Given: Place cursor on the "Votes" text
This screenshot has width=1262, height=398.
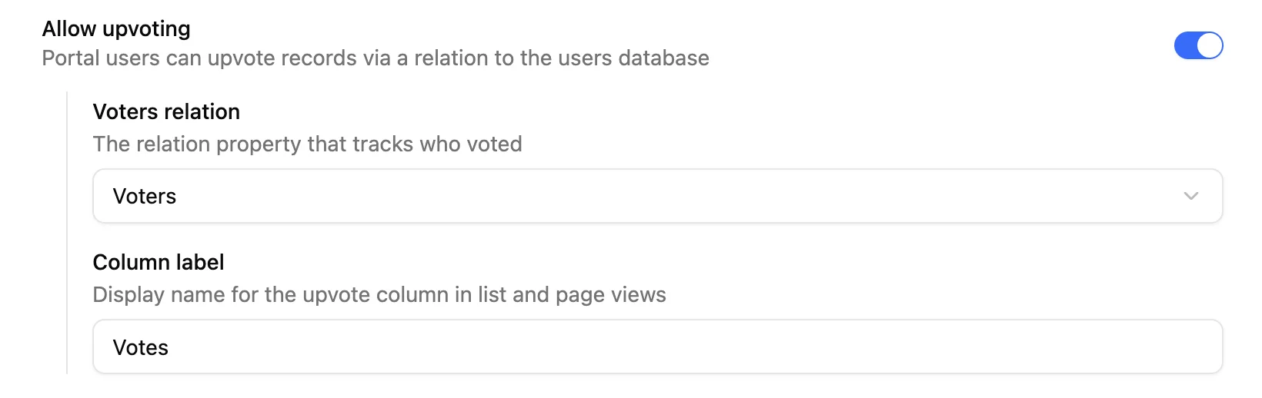Looking at the screenshot, I should (x=141, y=348).
